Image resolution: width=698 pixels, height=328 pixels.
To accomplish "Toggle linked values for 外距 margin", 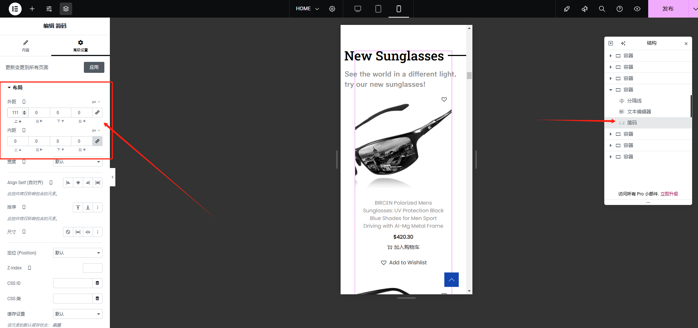I will coord(97,112).
